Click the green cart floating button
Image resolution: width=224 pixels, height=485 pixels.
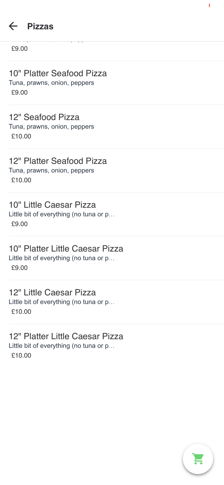pyautogui.click(x=198, y=458)
